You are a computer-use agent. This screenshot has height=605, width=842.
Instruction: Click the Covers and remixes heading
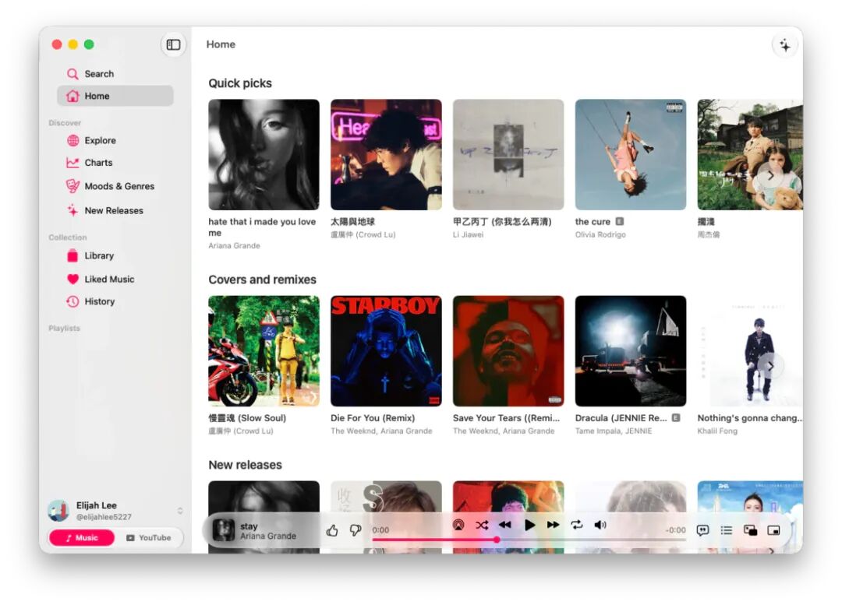tap(262, 280)
